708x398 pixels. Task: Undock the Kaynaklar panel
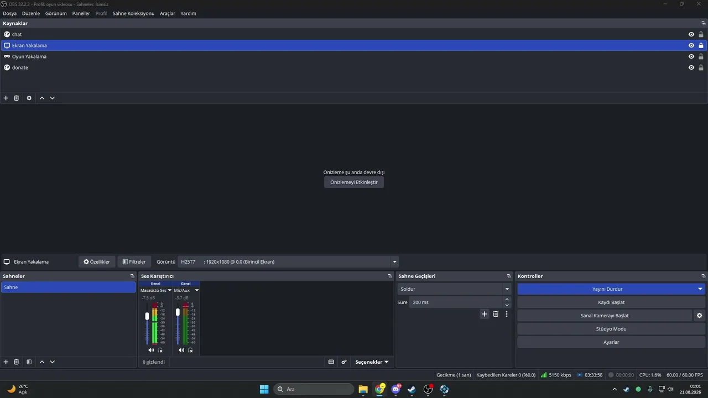(x=704, y=23)
